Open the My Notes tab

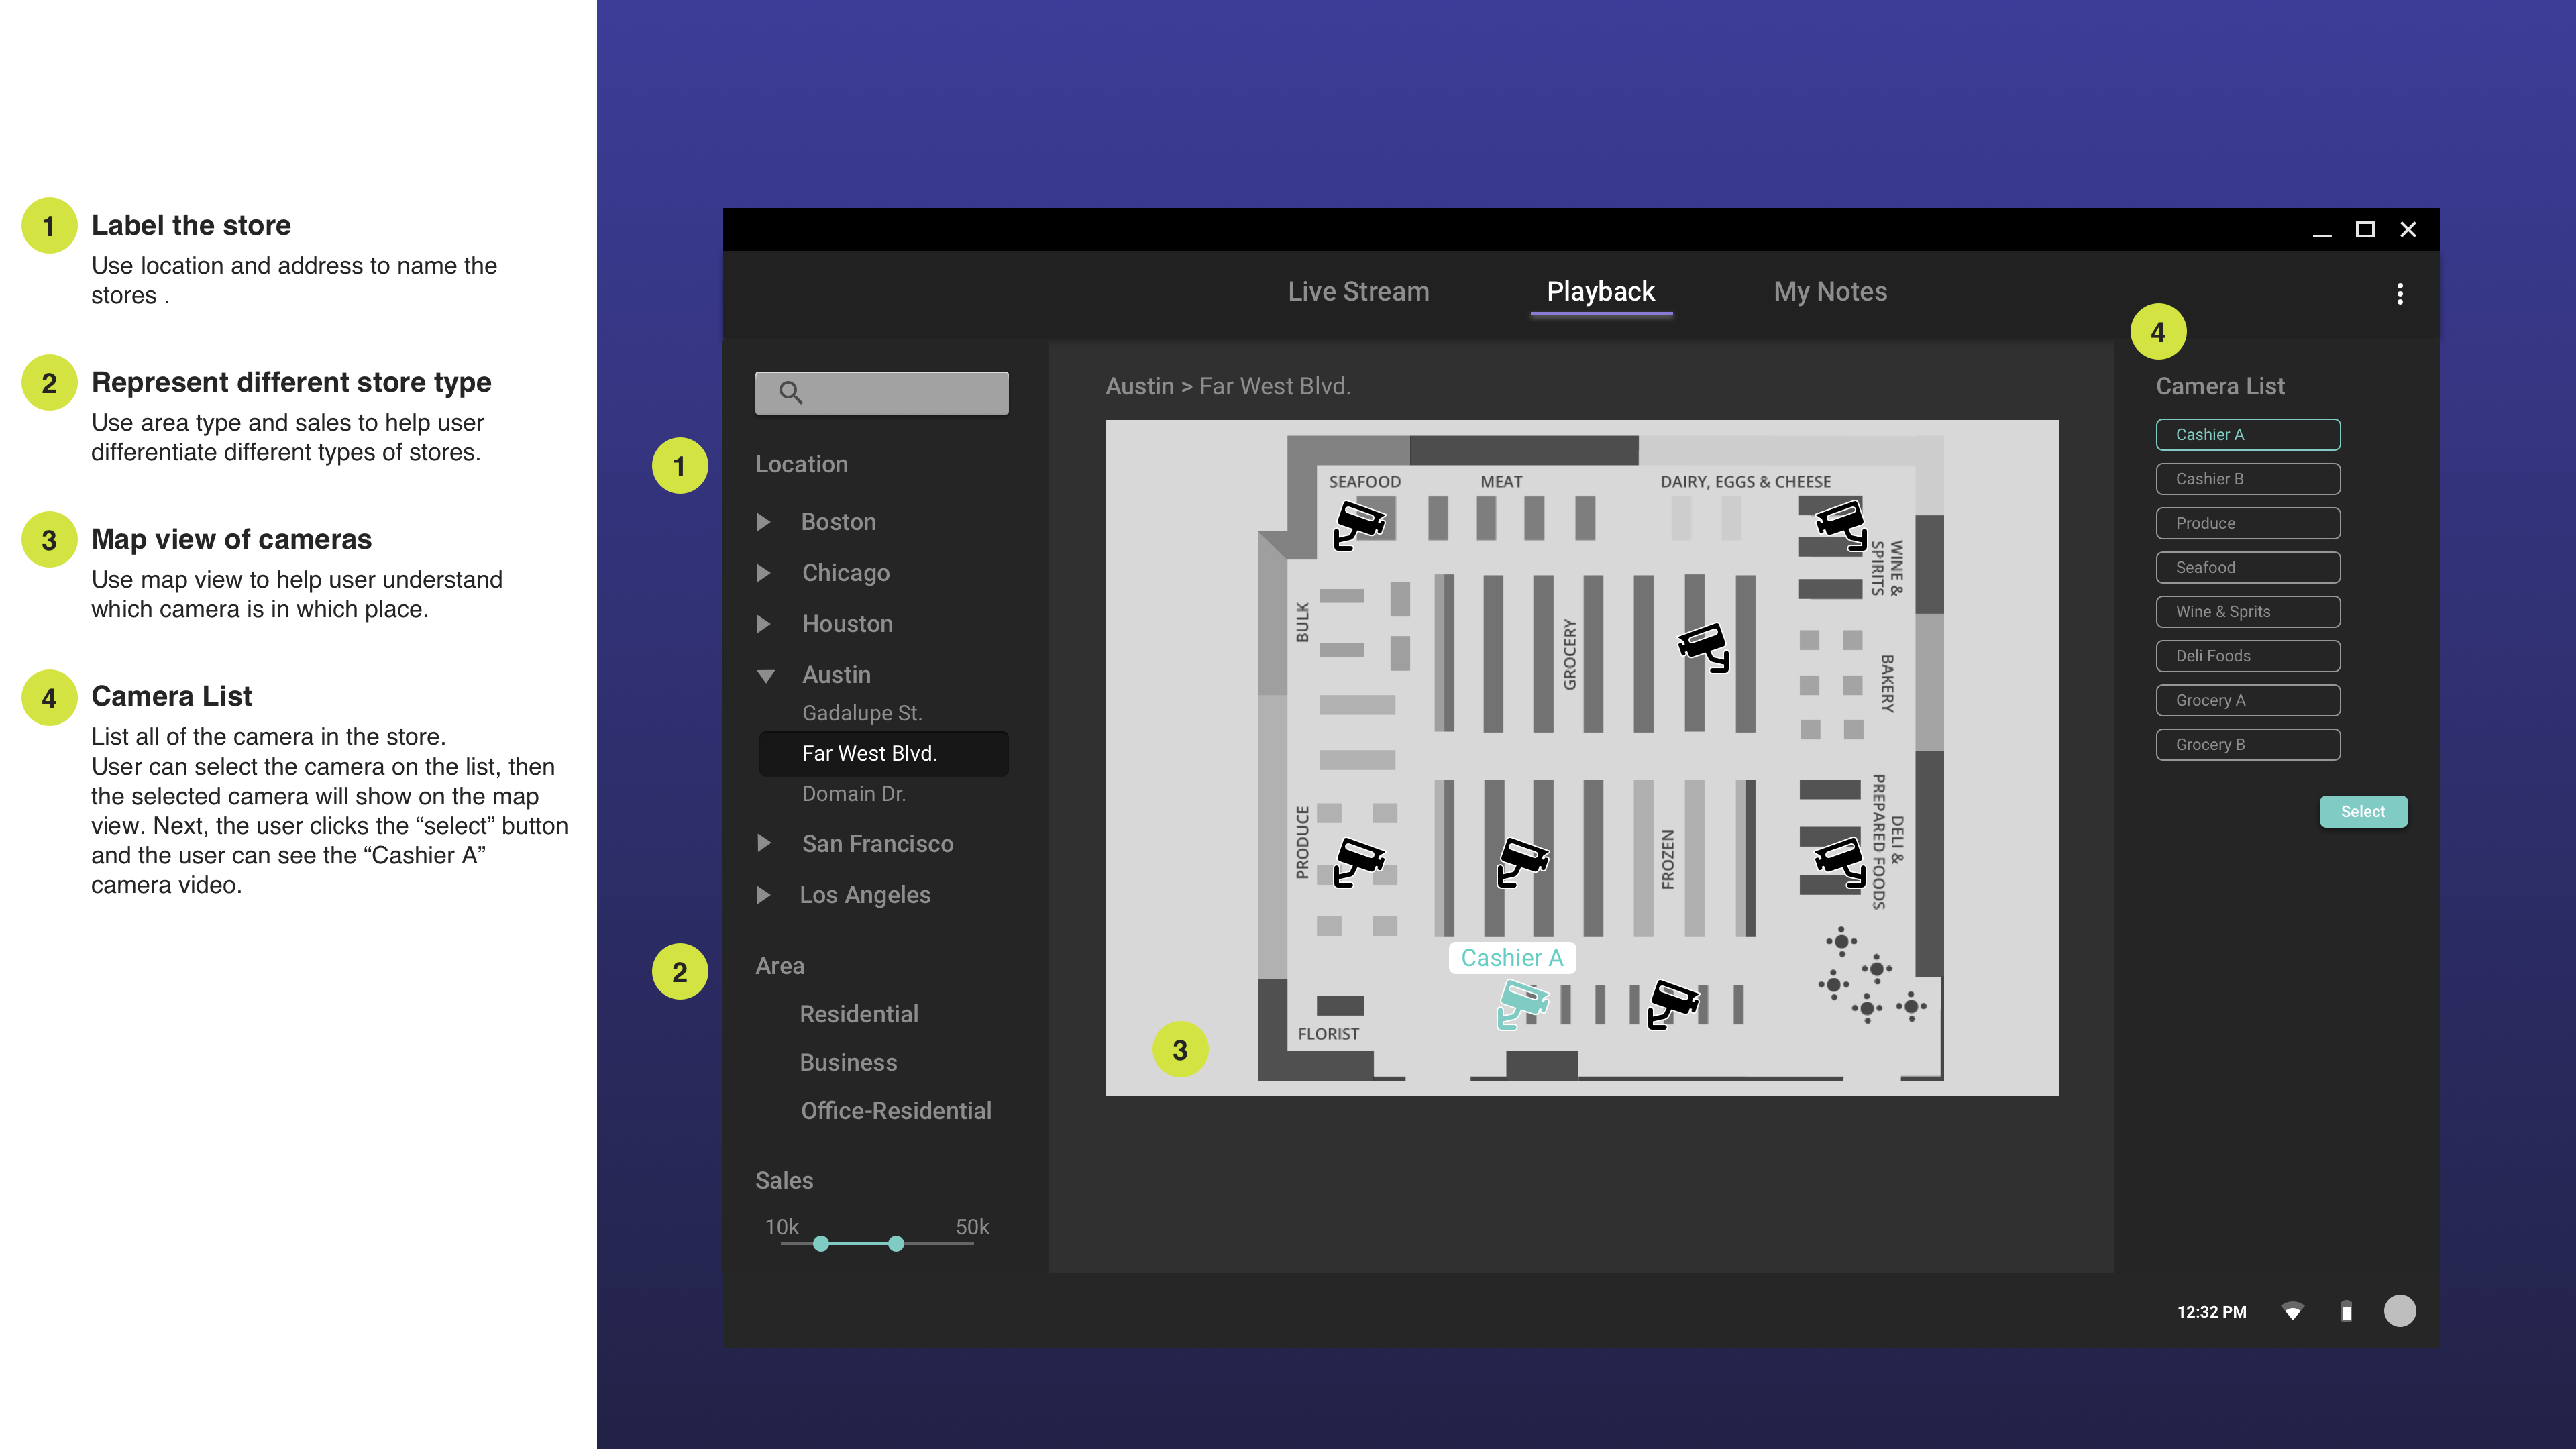pos(1830,292)
